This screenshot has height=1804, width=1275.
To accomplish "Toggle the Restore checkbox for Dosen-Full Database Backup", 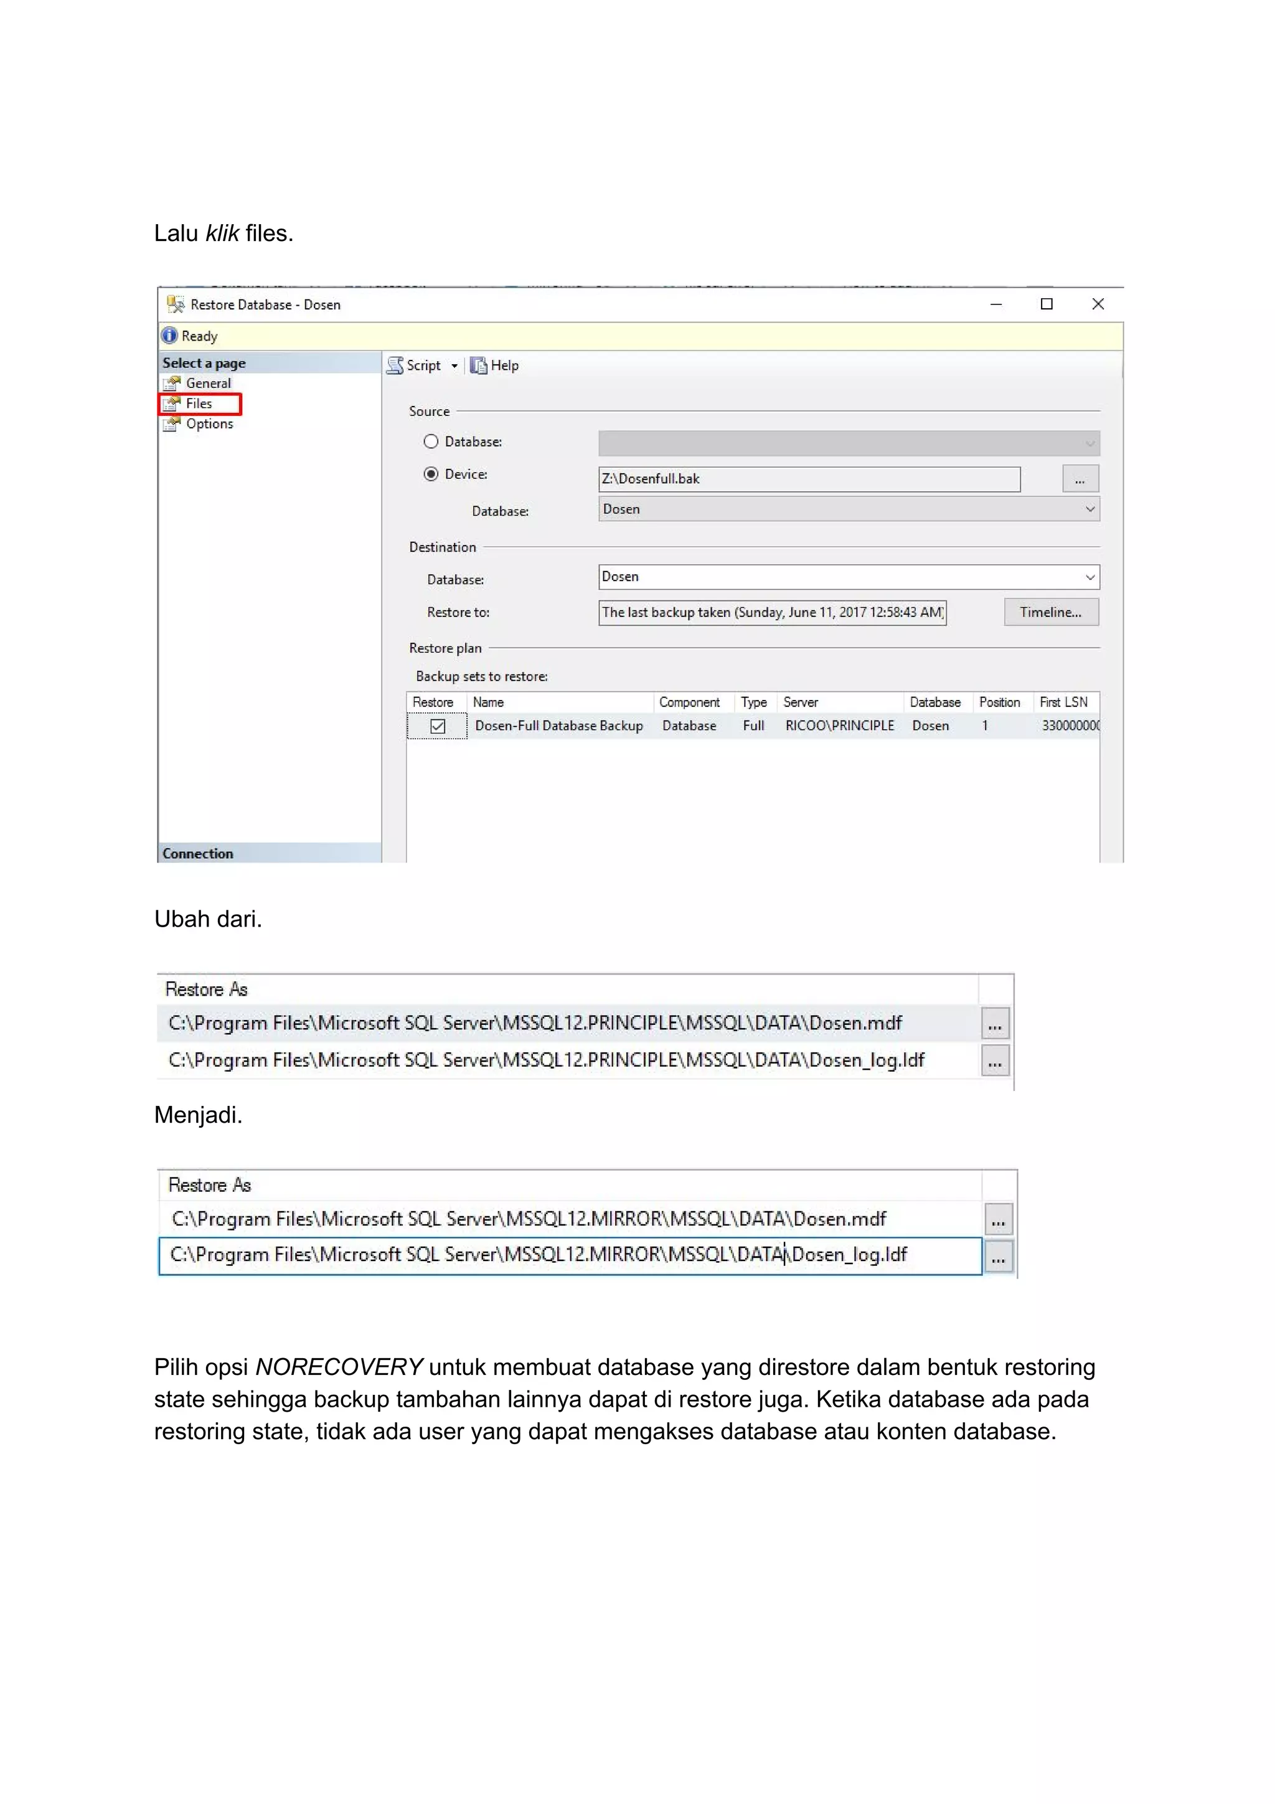I will (438, 727).
